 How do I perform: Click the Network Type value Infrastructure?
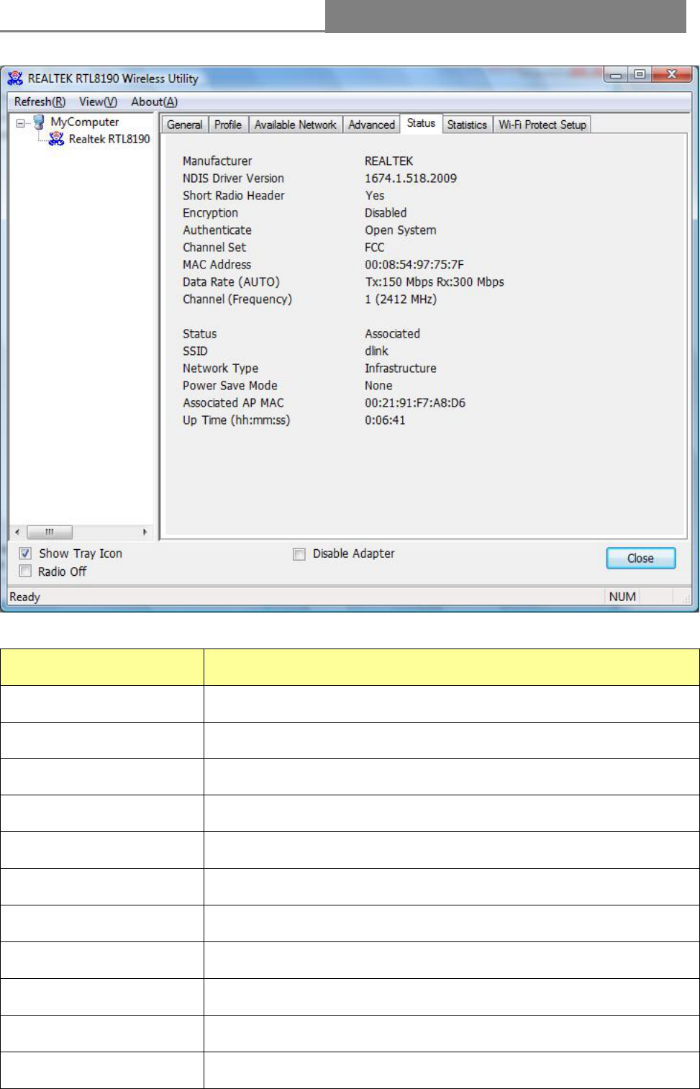(x=401, y=369)
